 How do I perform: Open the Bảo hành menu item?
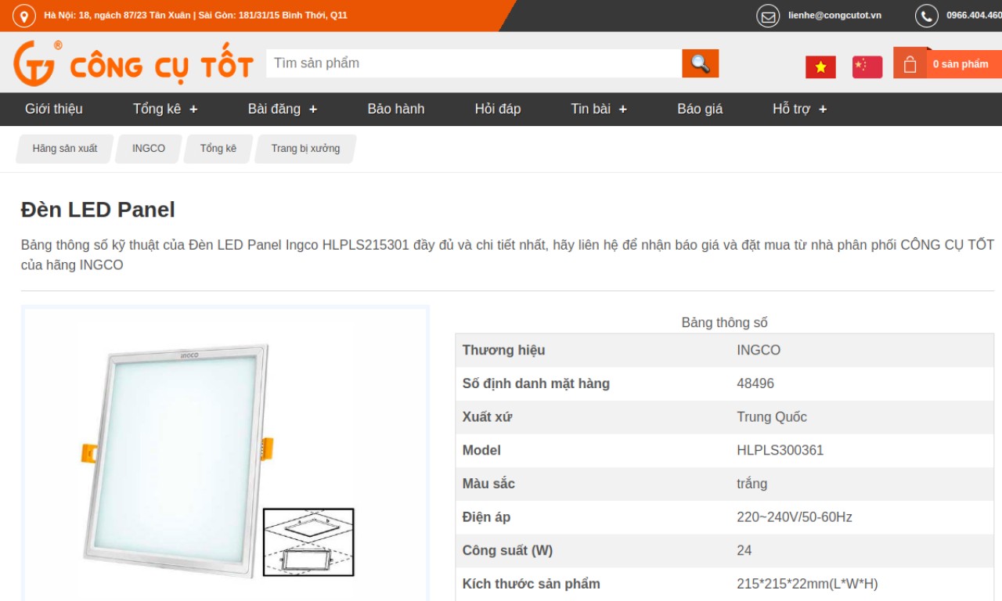point(396,109)
